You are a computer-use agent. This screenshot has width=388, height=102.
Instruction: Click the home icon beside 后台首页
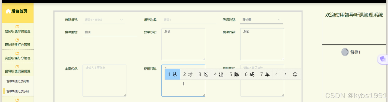click(x=8, y=11)
